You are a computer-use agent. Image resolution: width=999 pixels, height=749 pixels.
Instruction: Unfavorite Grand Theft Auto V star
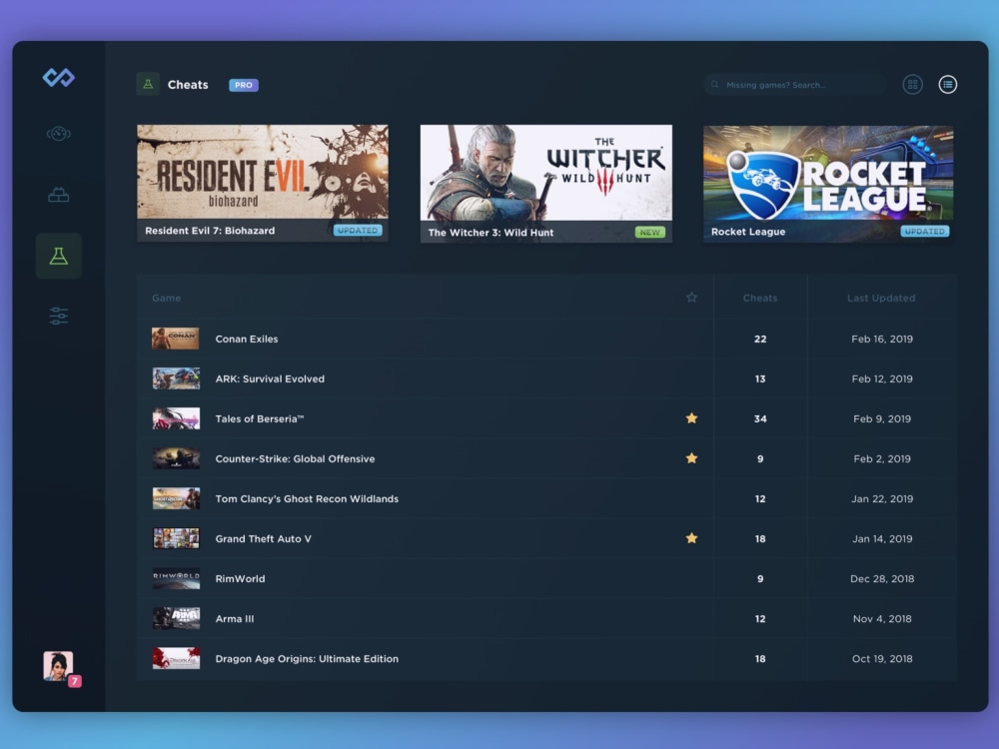(691, 538)
